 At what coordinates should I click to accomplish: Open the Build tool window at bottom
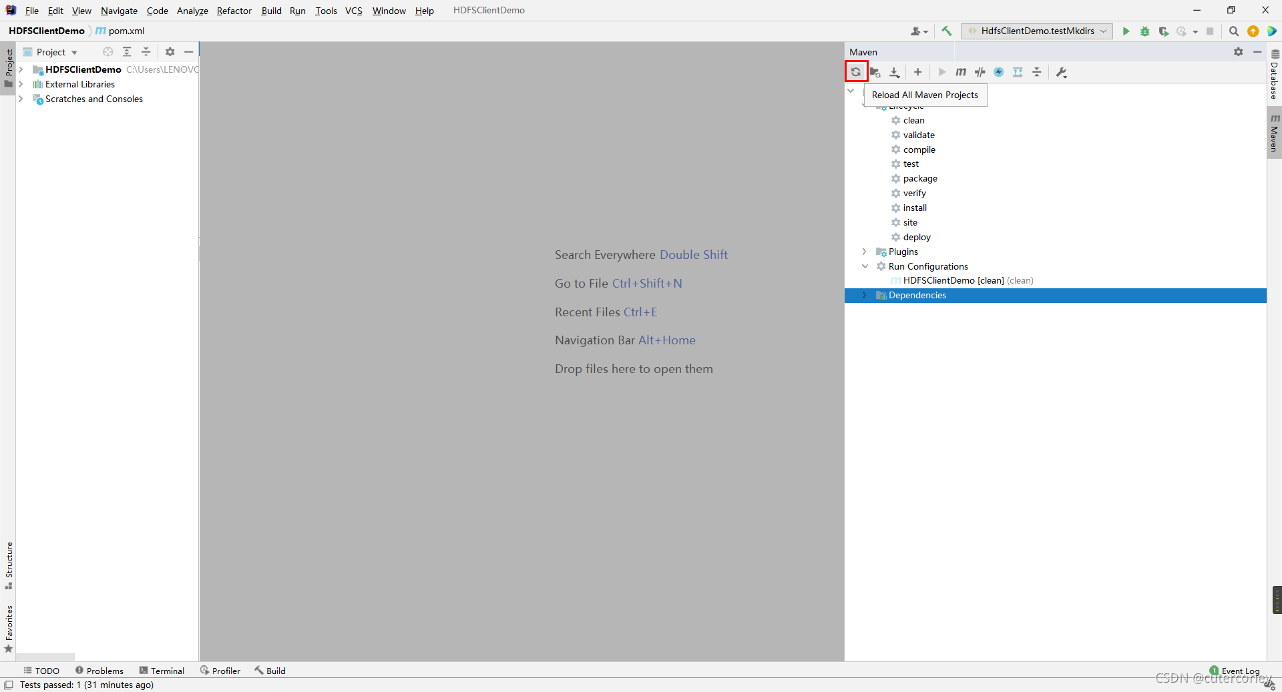tap(270, 671)
